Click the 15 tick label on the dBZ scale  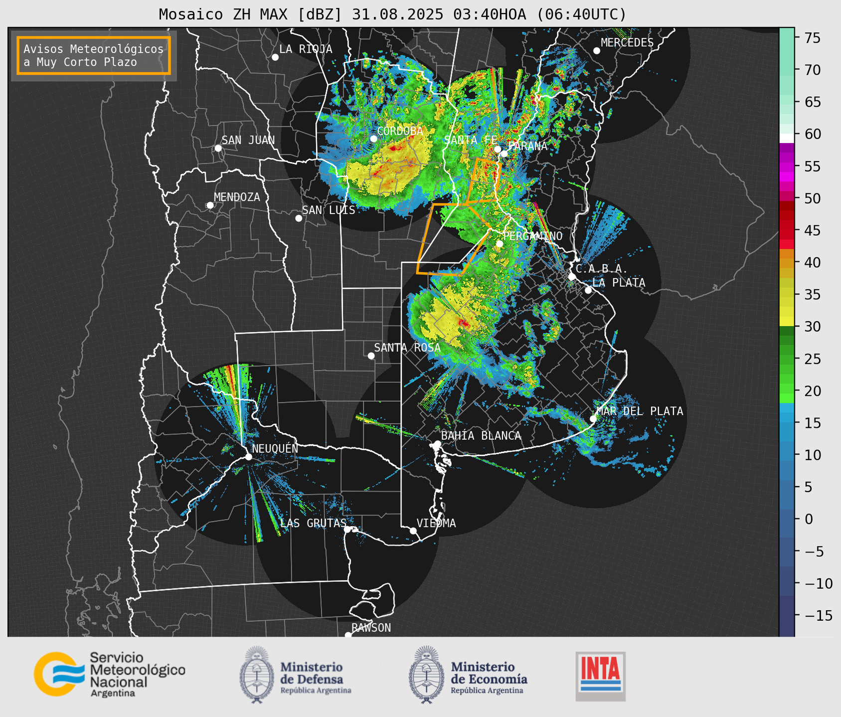click(x=812, y=423)
